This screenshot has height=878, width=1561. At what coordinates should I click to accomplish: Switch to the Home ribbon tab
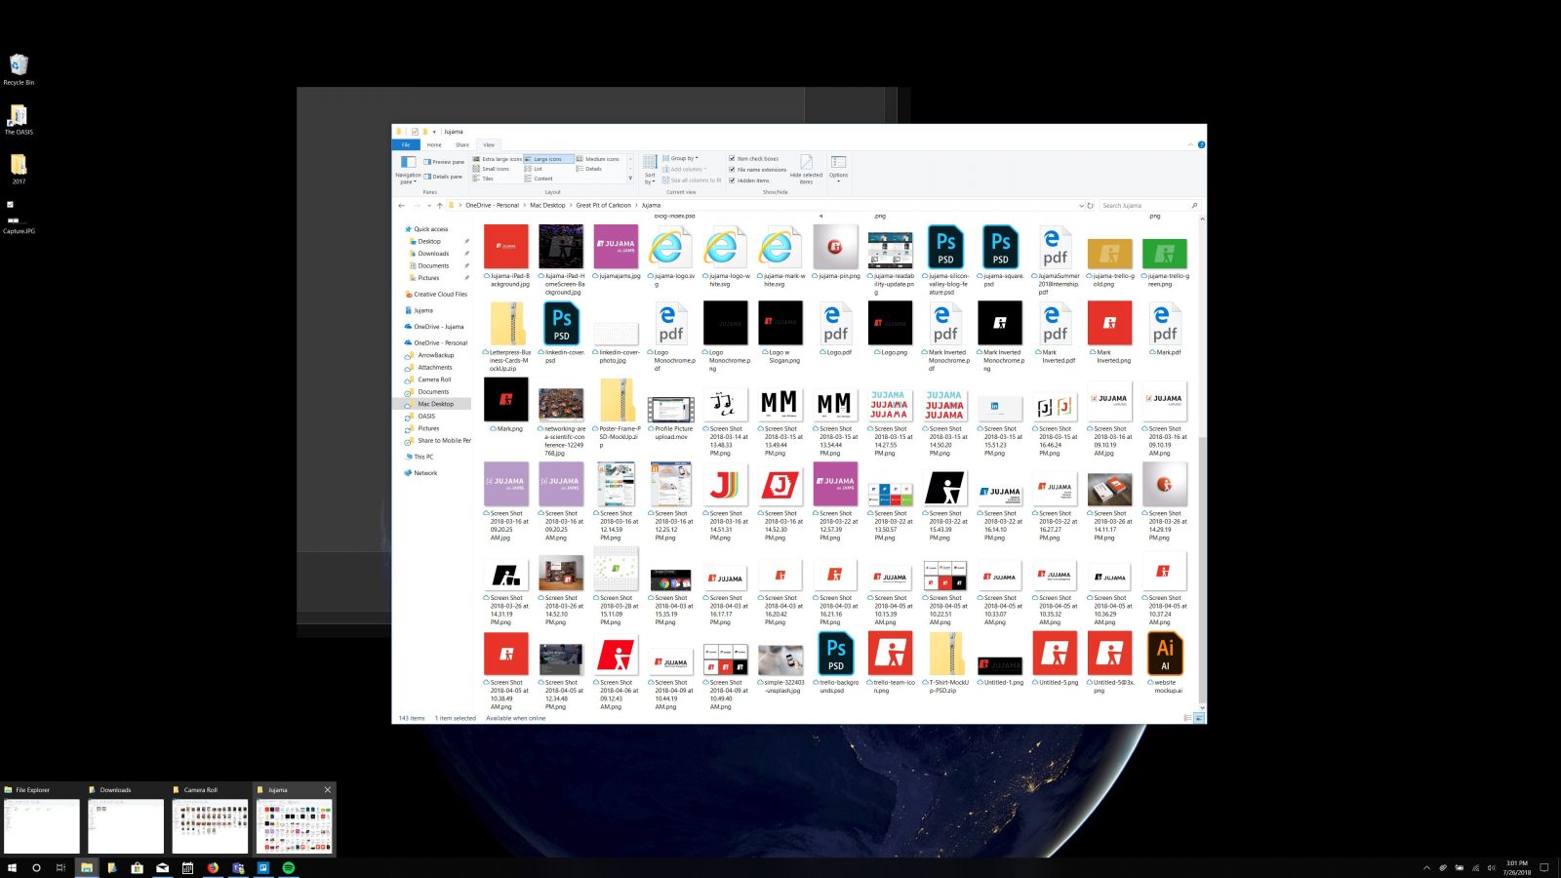(x=434, y=145)
